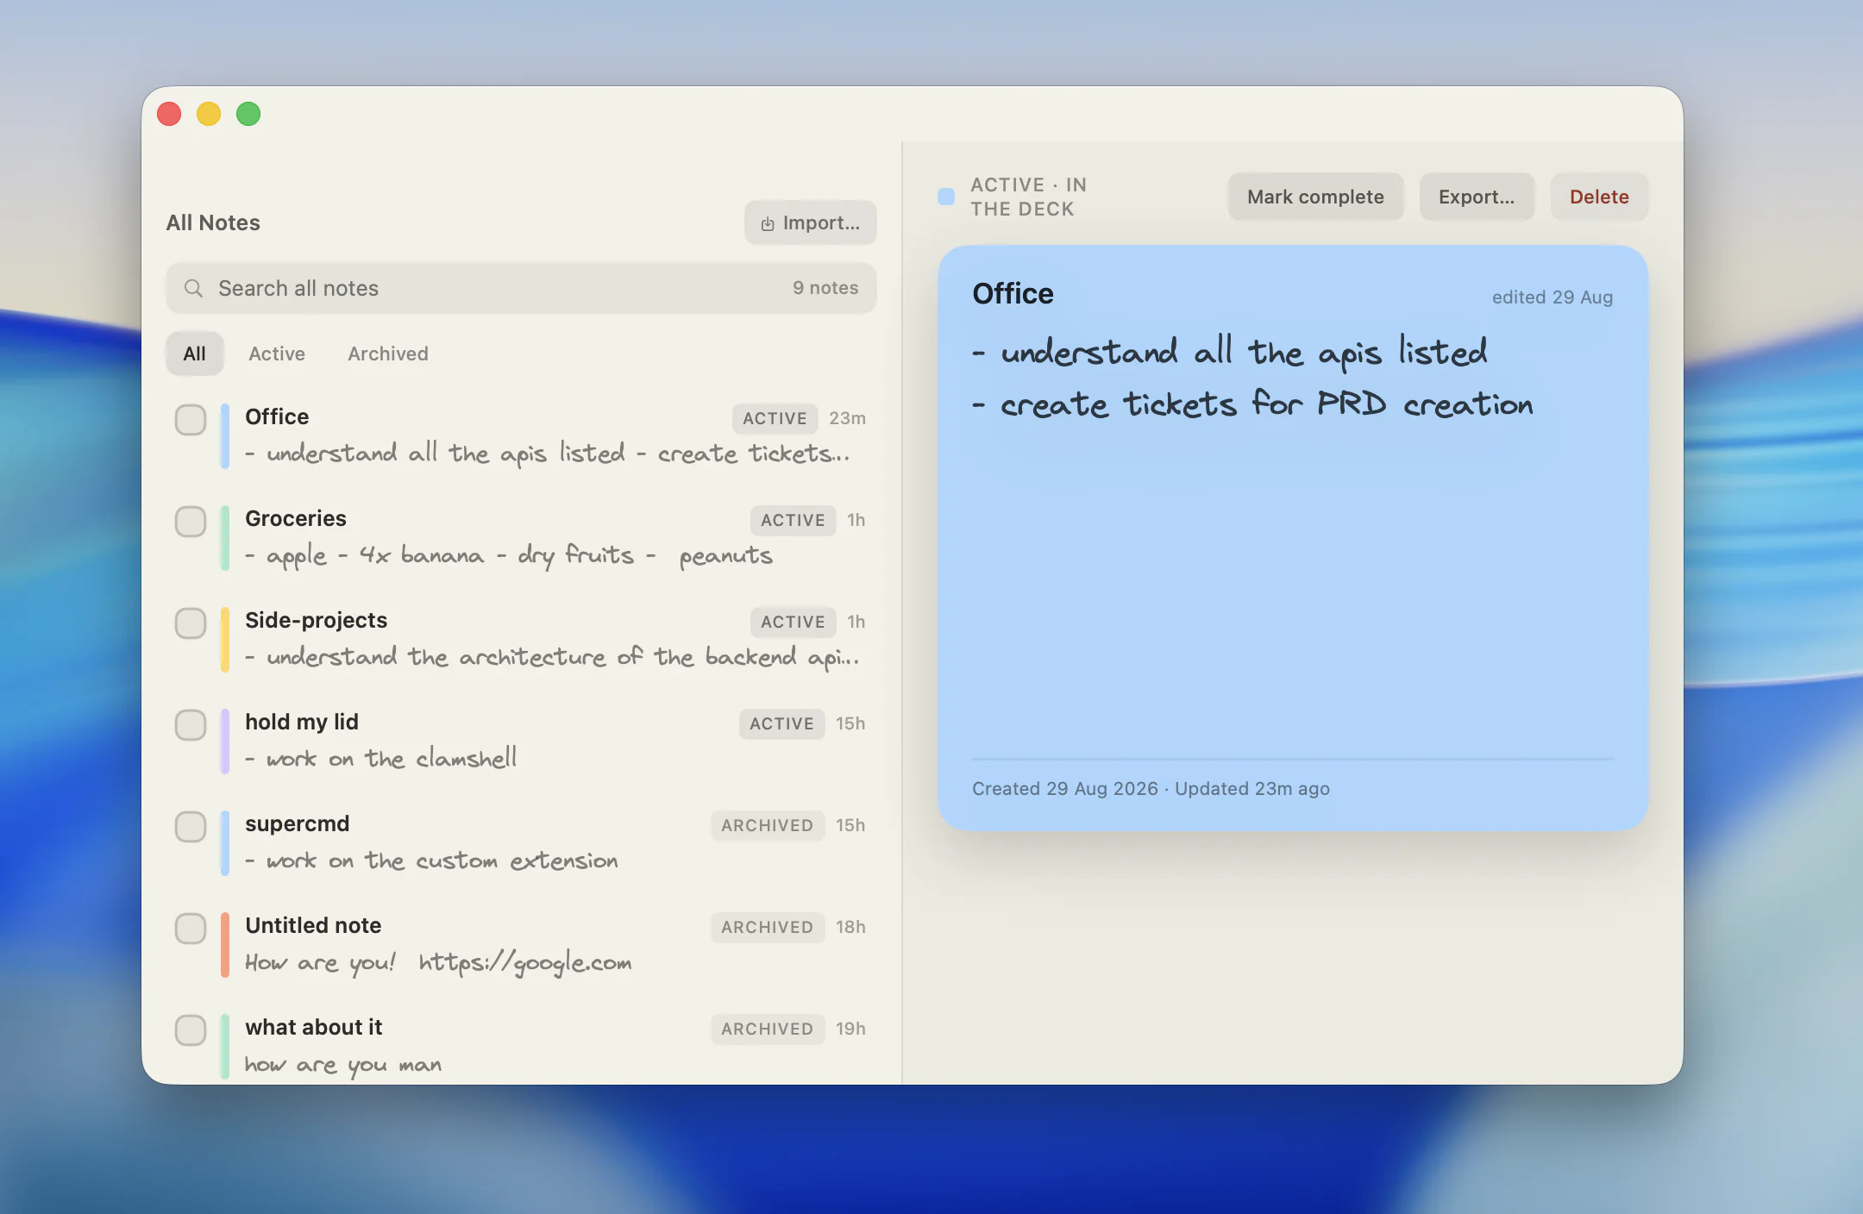Screen dimensions: 1863x1214
Task: Click 'work on the clamshell' preview text
Action: click(381, 759)
